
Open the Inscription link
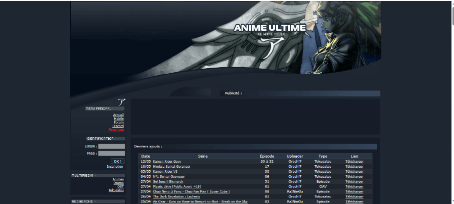[115, 167]
